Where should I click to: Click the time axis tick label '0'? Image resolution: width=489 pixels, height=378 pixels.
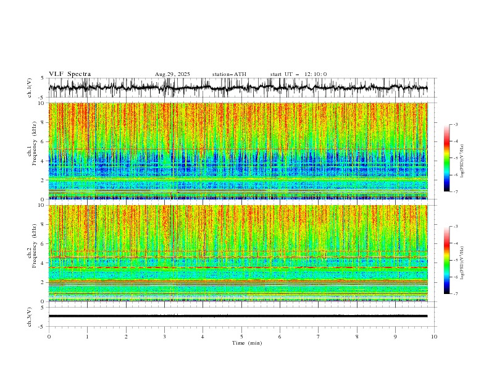(49, 337)
